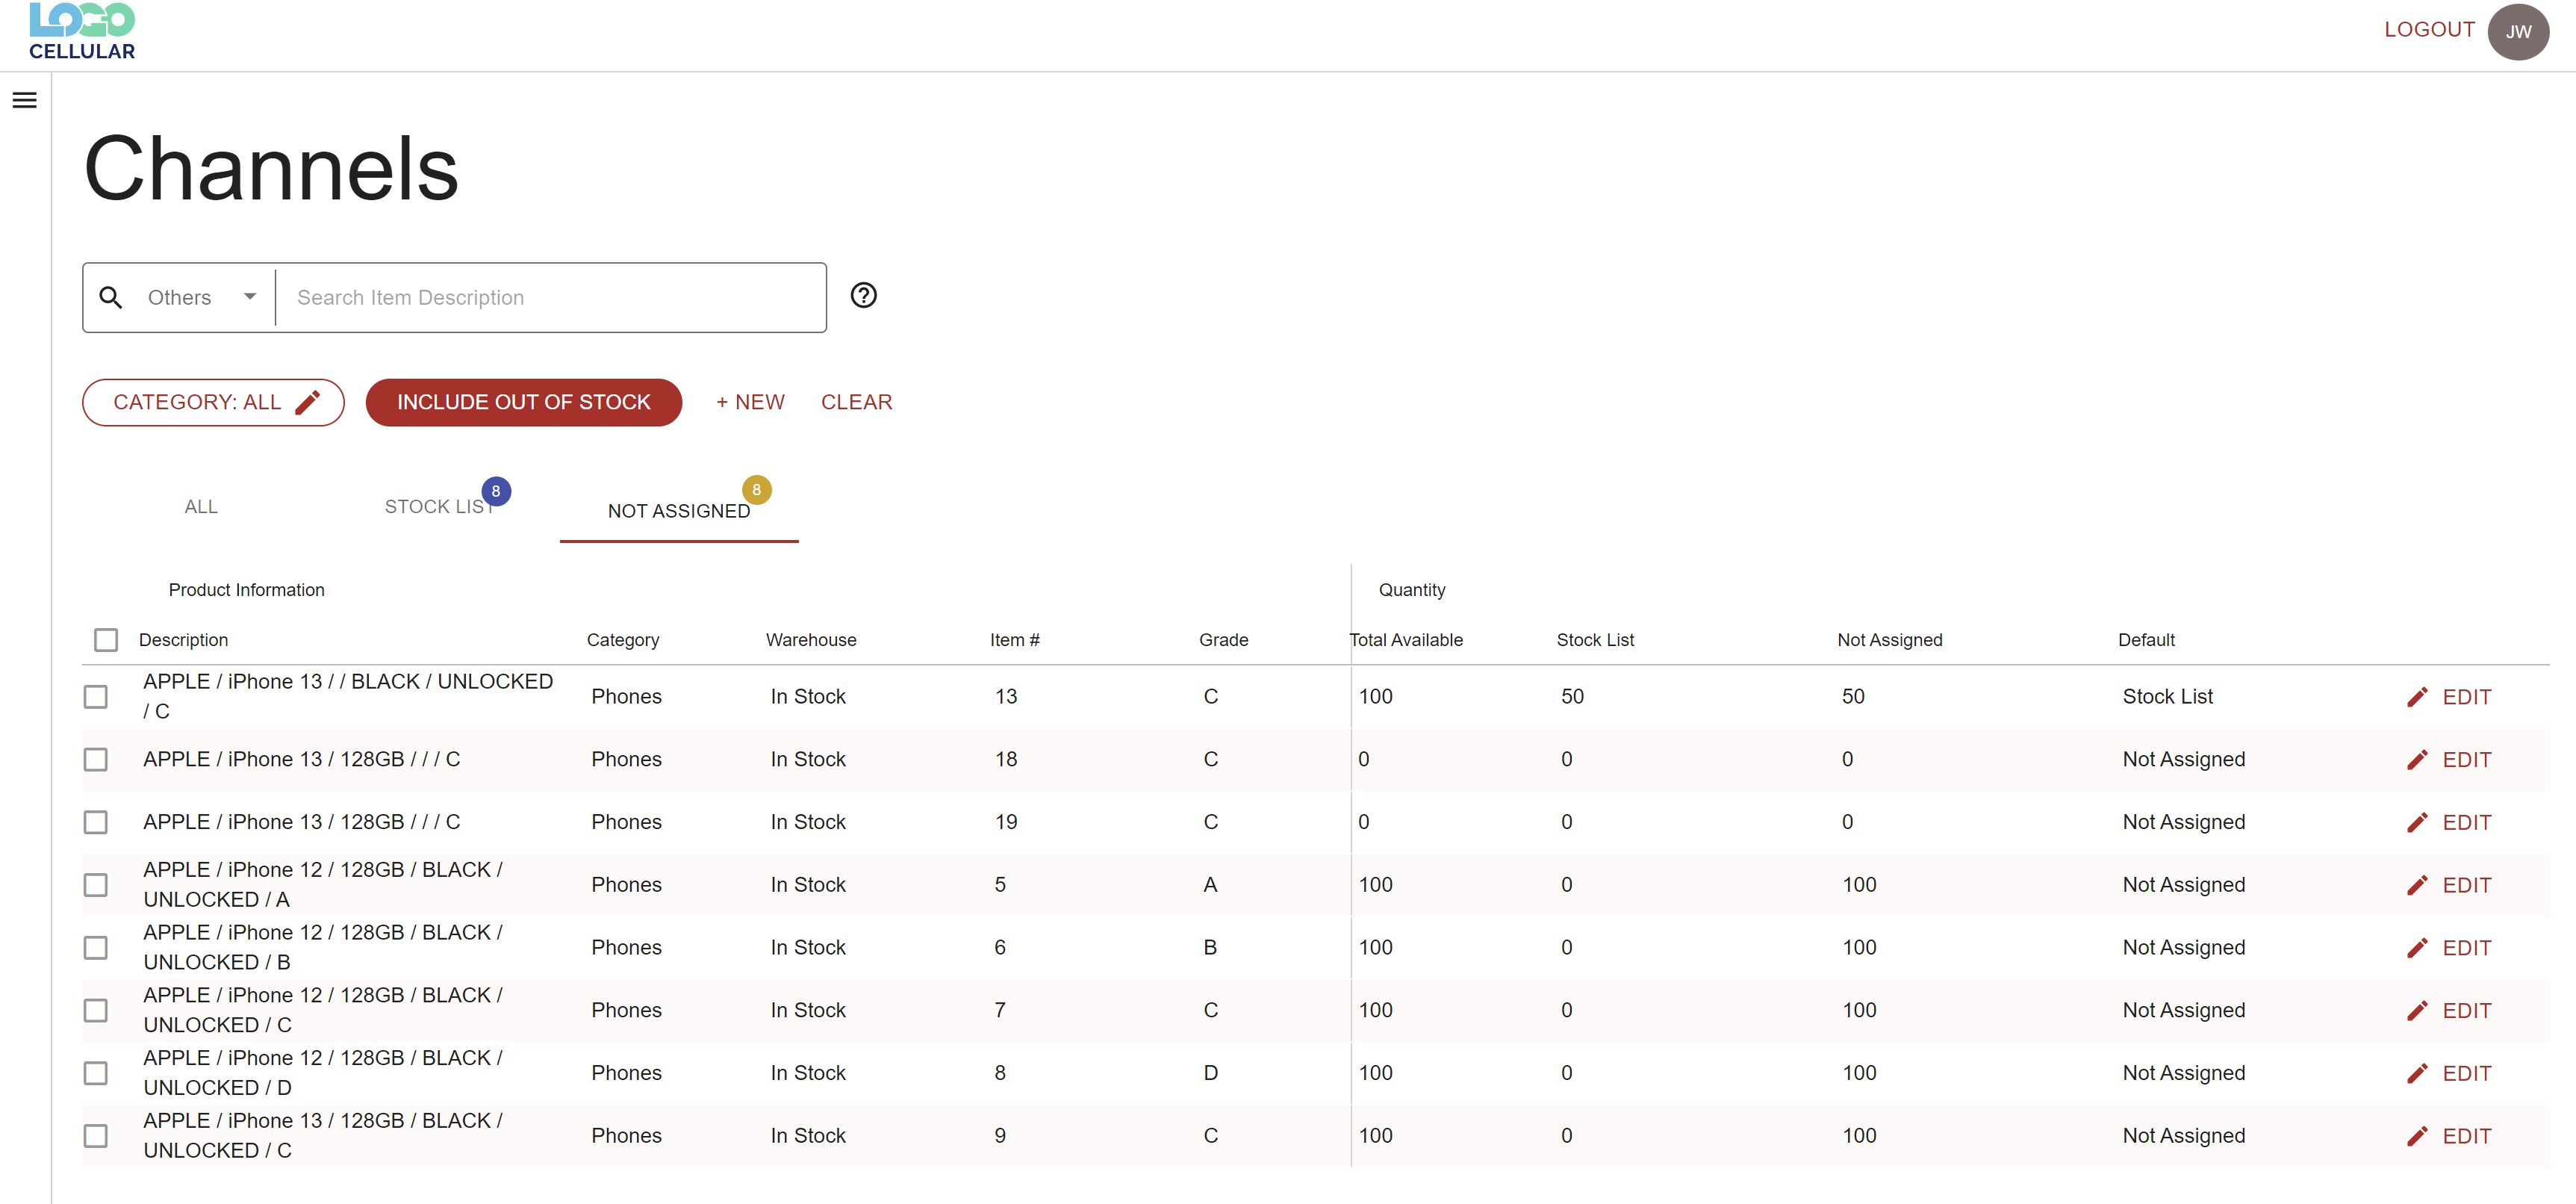The height and width of the screenshot is (1204, 2576).
Task: Click Total Available 100 in item 6 row
Action: pyautogui.click(x=1375, y=947)
